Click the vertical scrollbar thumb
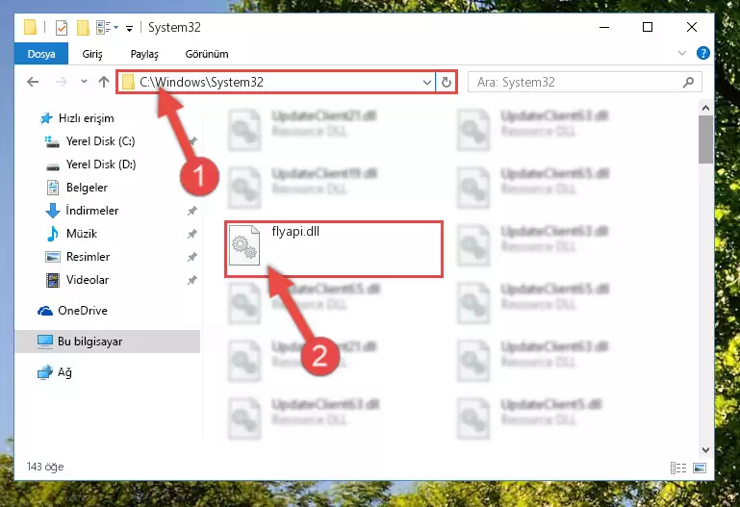This screenshot has height=507, width=740. pos(705,139)
